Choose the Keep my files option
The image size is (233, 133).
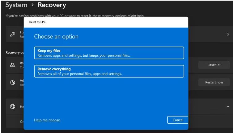tap(109, 53)
